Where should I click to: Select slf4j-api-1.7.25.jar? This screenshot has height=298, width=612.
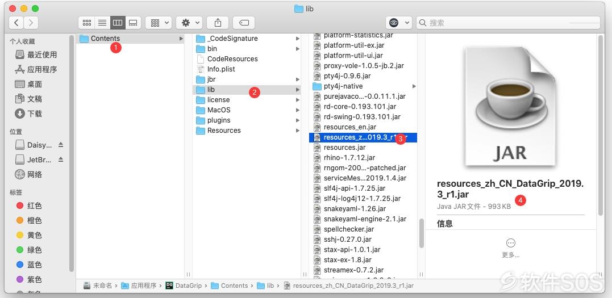click(x=363, y=188)
